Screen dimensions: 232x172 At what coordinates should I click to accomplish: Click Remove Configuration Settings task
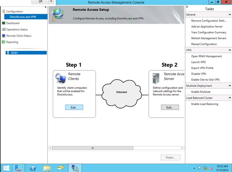tap(208, 21)
